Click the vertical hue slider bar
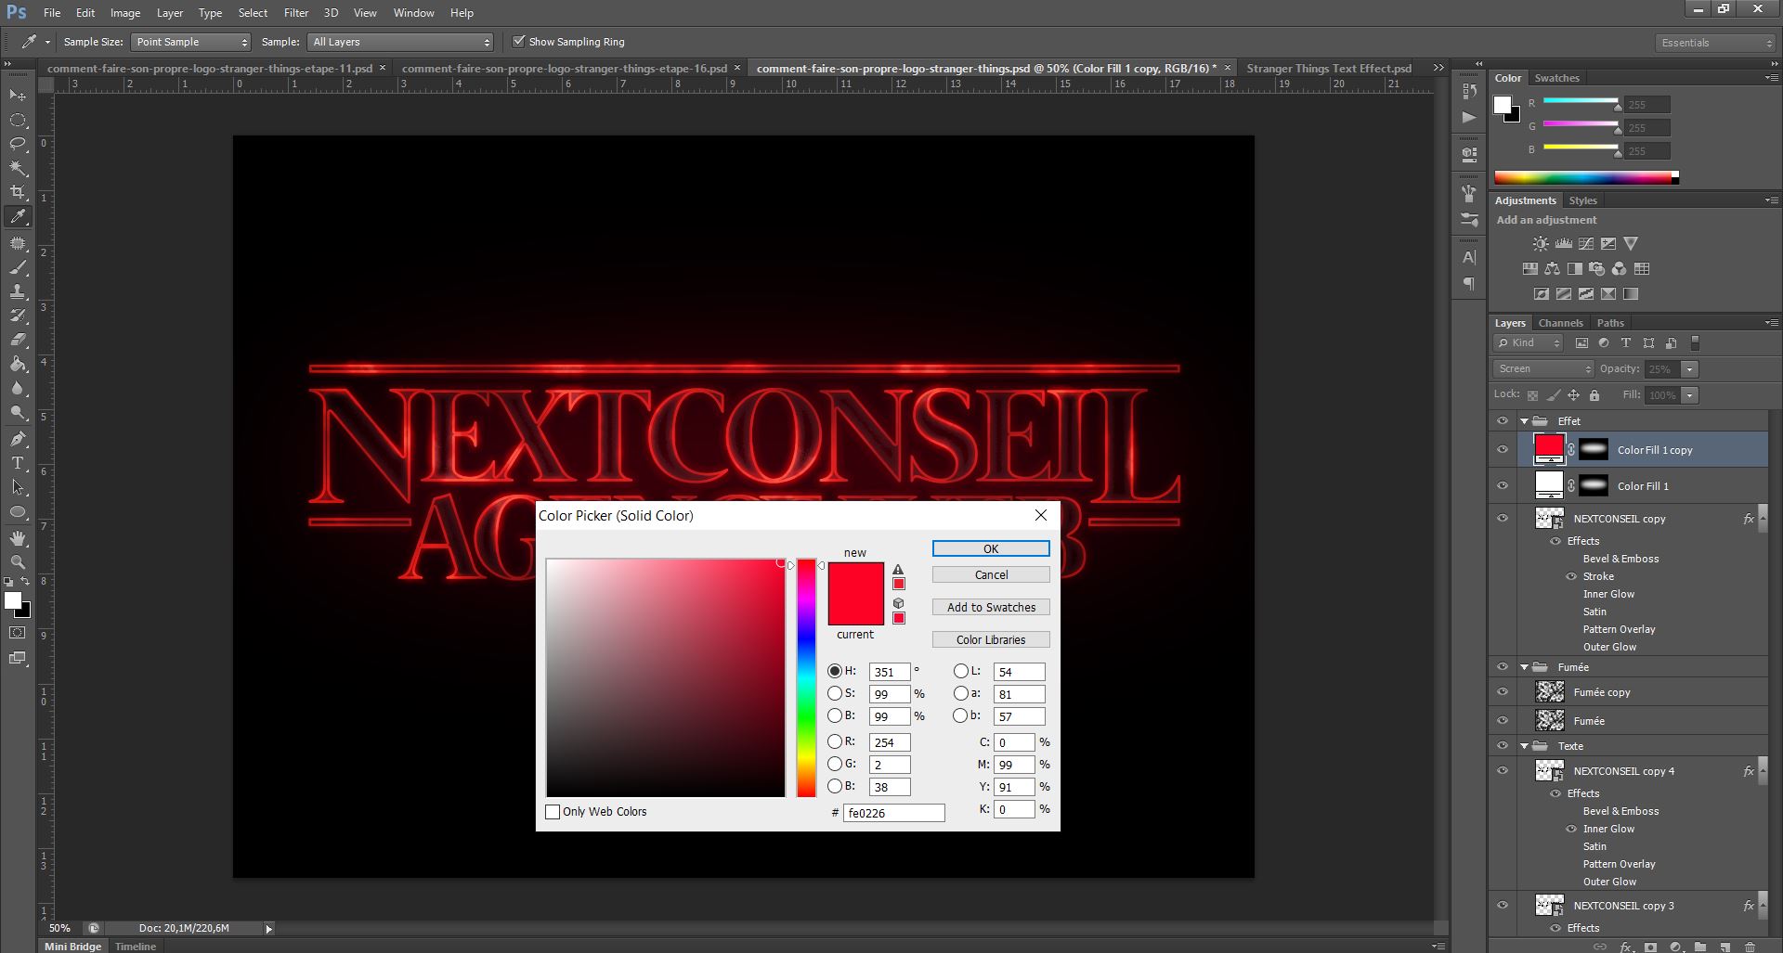The width and height of the screenshot is (1783, 953). pyautogui.click(x=806, y=677)
